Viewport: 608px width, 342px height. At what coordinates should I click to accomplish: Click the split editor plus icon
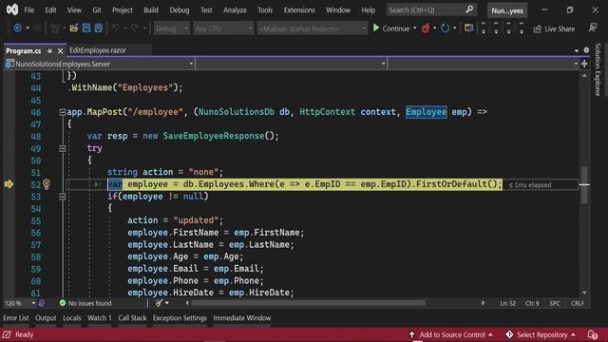pyautogui.click(x=584, y=64)
